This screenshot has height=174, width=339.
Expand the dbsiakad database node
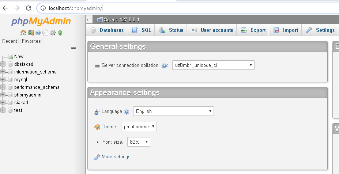3,64
